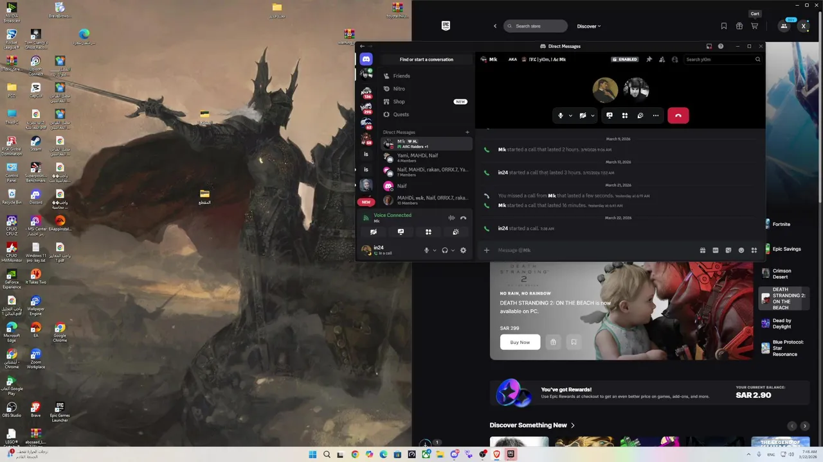This screenshot has height=462, width=823.
Task: Open Quests in Discord sidebar
Action: click(425, 114)
